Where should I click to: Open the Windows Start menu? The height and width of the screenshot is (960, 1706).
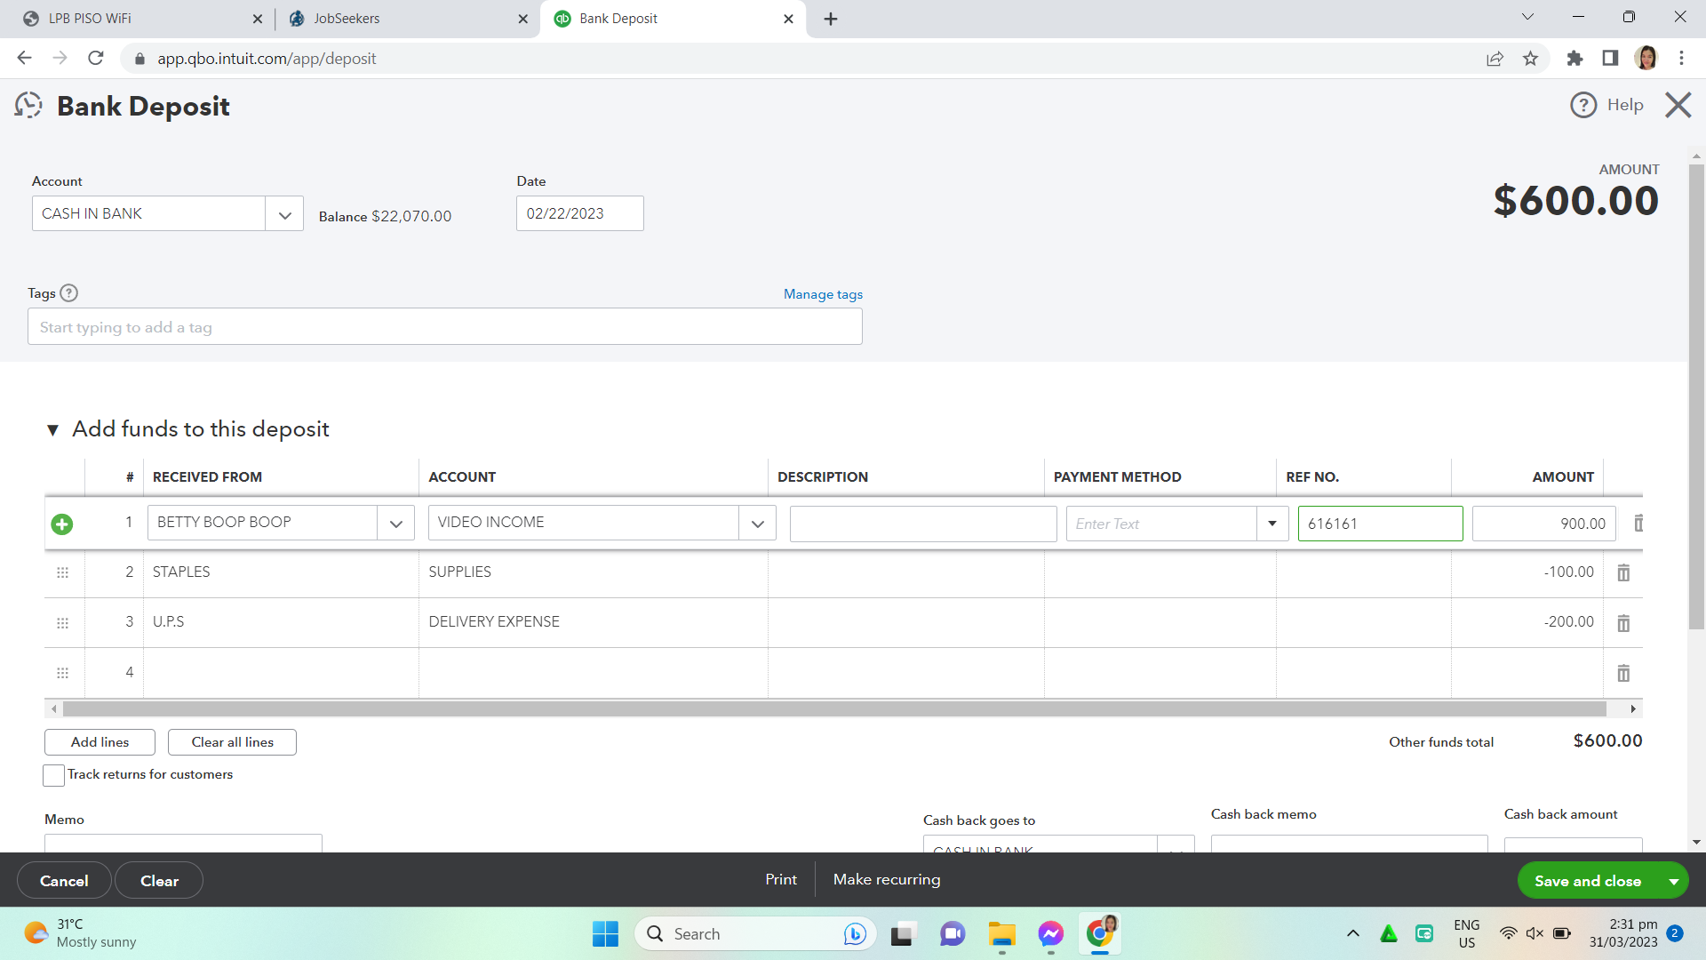click(605, 934)
